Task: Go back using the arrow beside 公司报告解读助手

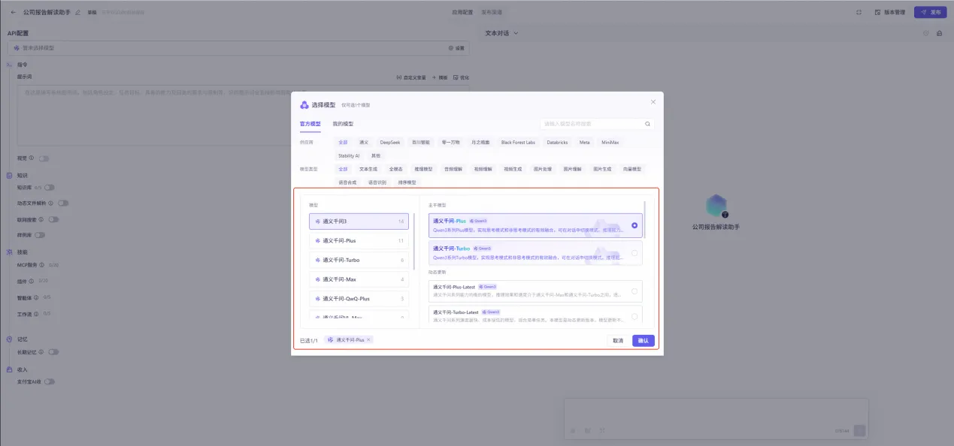Action: 13,12
